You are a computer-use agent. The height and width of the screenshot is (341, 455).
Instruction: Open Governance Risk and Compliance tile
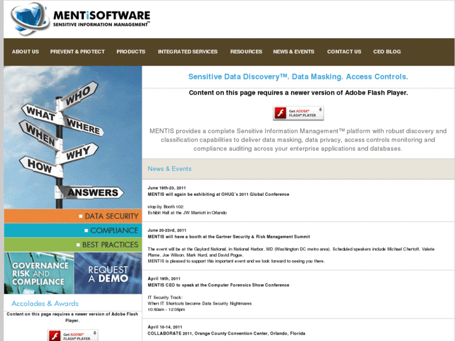point(39,273)
